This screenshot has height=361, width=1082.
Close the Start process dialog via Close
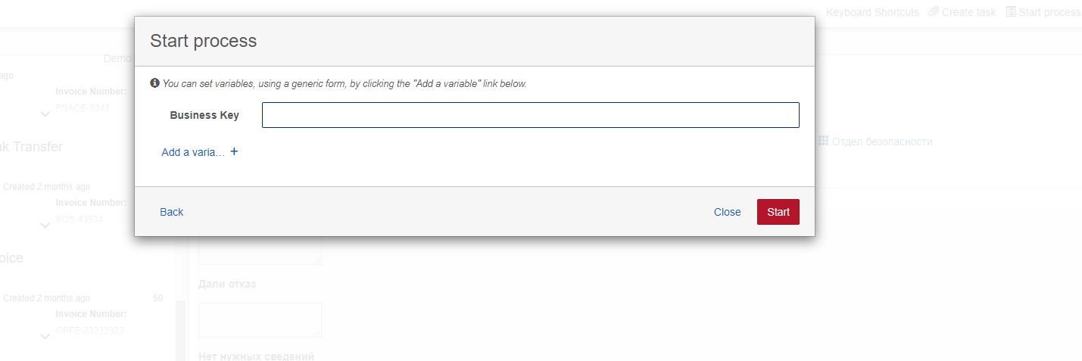(728, 212)
